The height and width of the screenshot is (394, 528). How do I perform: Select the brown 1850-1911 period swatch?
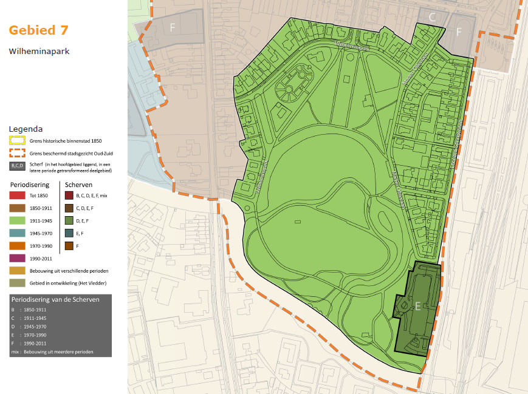(18, 208)
